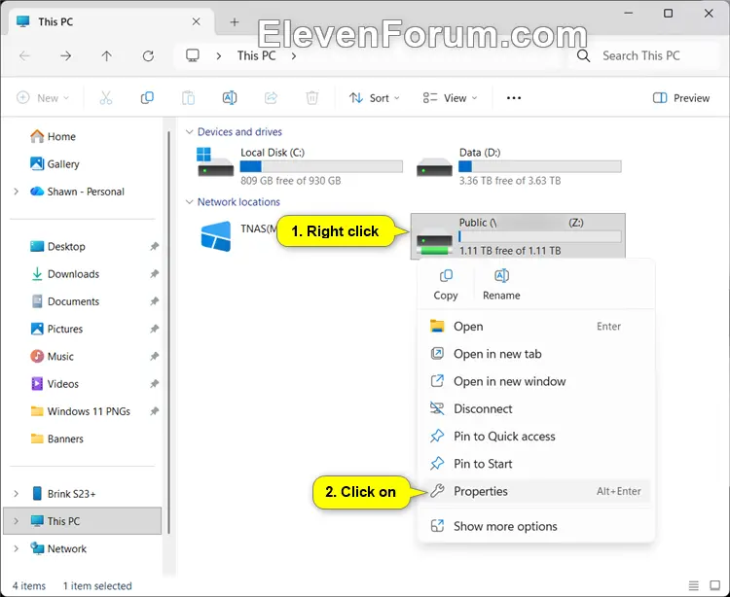730x597 pixels.
Task: Click the Data (D:) usage bar
Action: pyautogui.click(x=540, y=166)
